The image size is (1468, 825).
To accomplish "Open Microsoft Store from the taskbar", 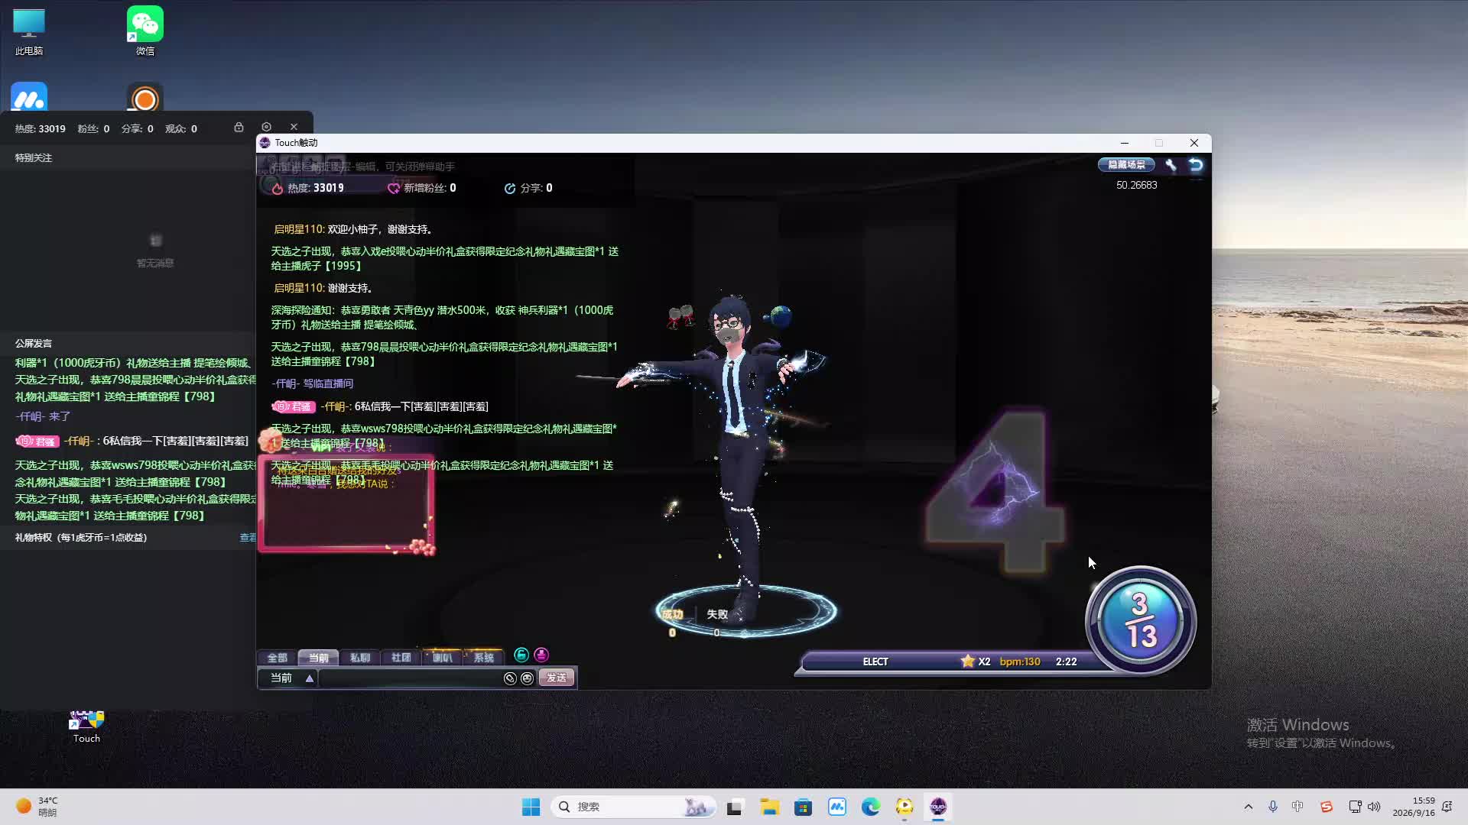I will pyautogui.click(x=803, y=807).
